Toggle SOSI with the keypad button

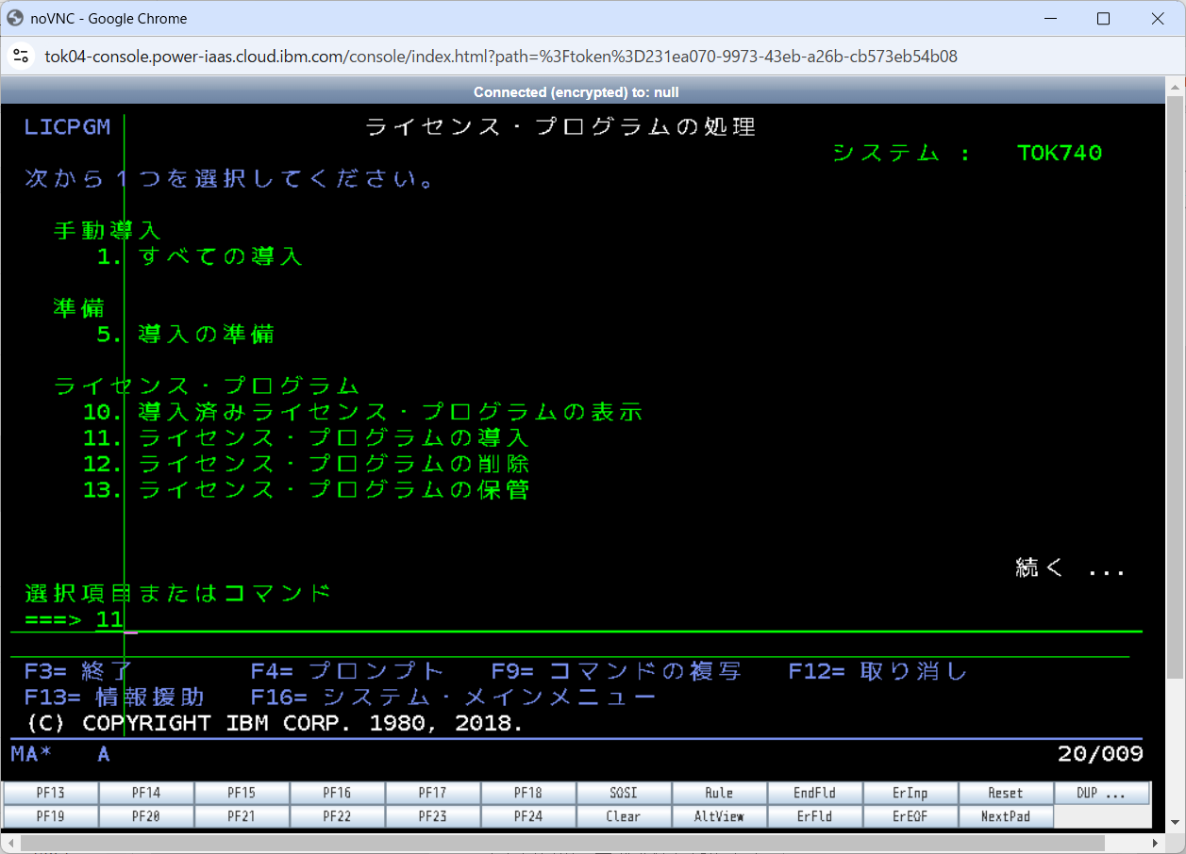coord(624,793)
